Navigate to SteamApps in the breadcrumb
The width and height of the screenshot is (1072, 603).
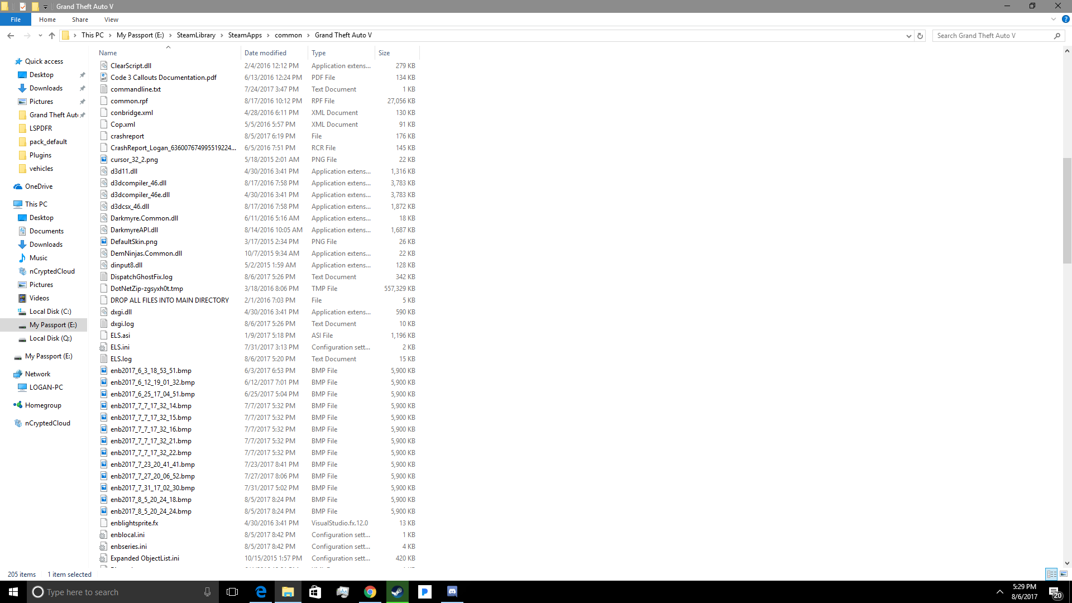click(x=245, y=35)
